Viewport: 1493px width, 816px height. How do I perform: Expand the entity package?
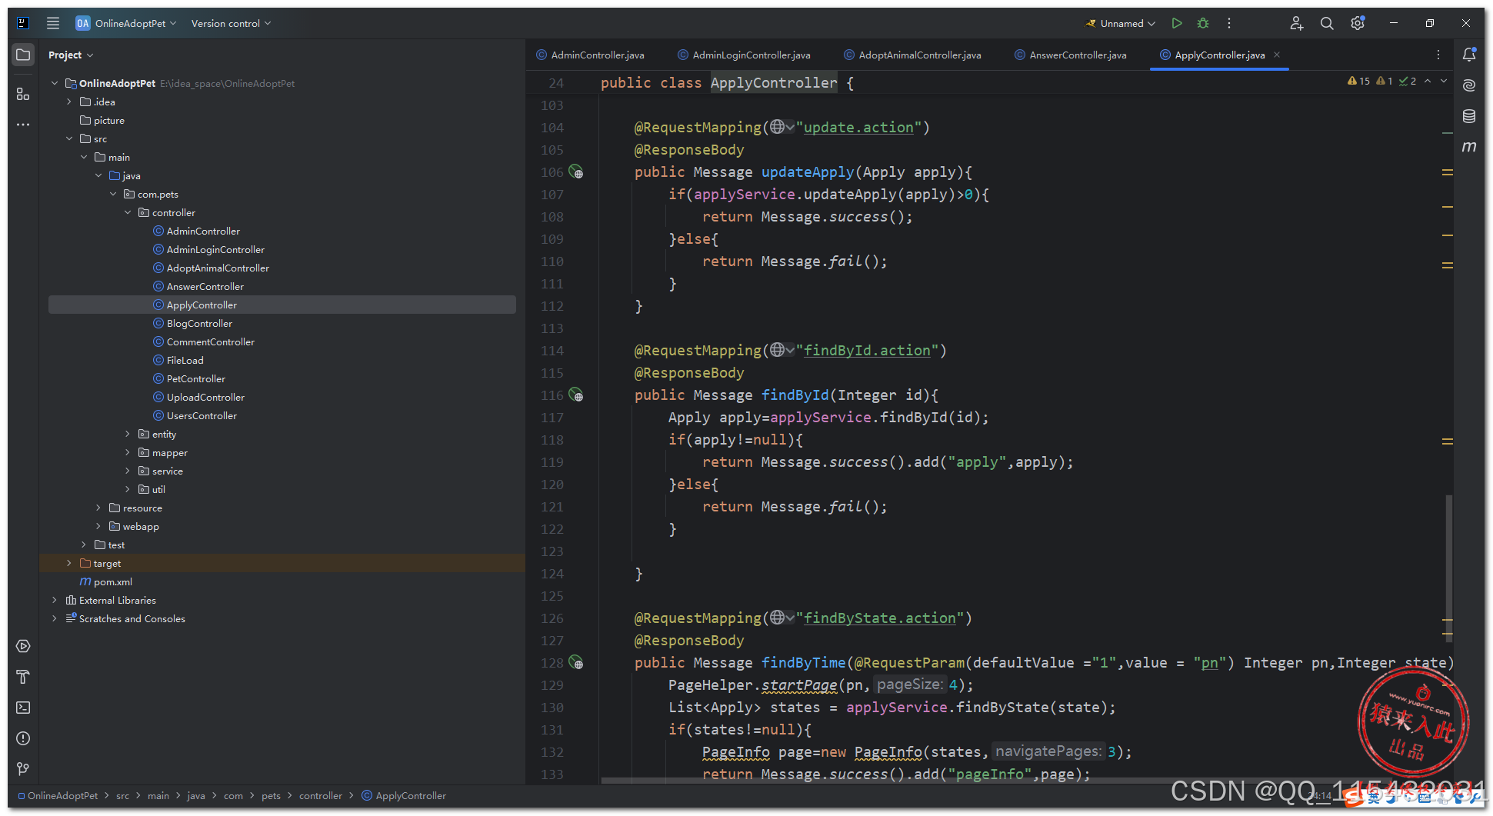pos(128,434)
